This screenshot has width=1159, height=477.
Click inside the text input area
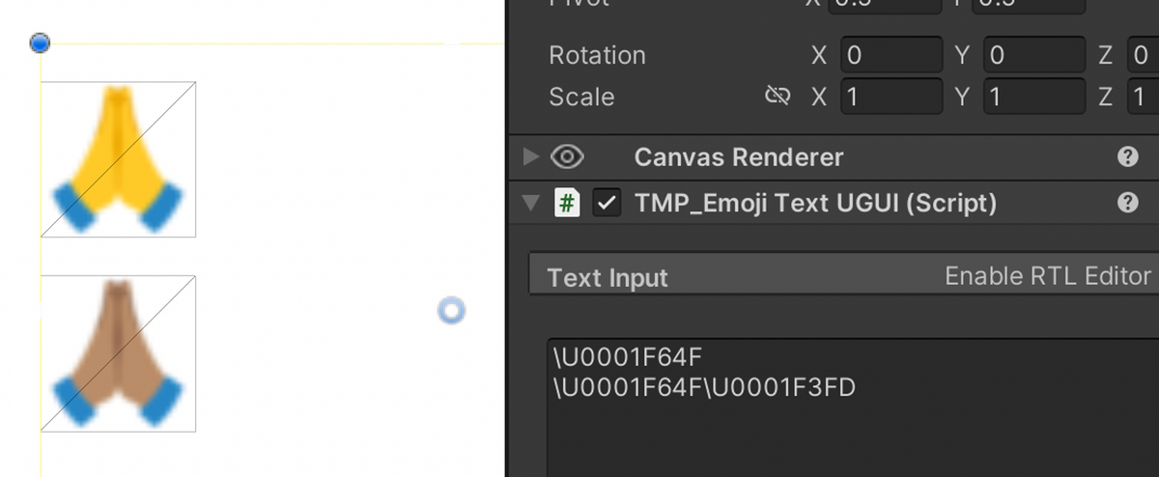click(x=853, y=407)
